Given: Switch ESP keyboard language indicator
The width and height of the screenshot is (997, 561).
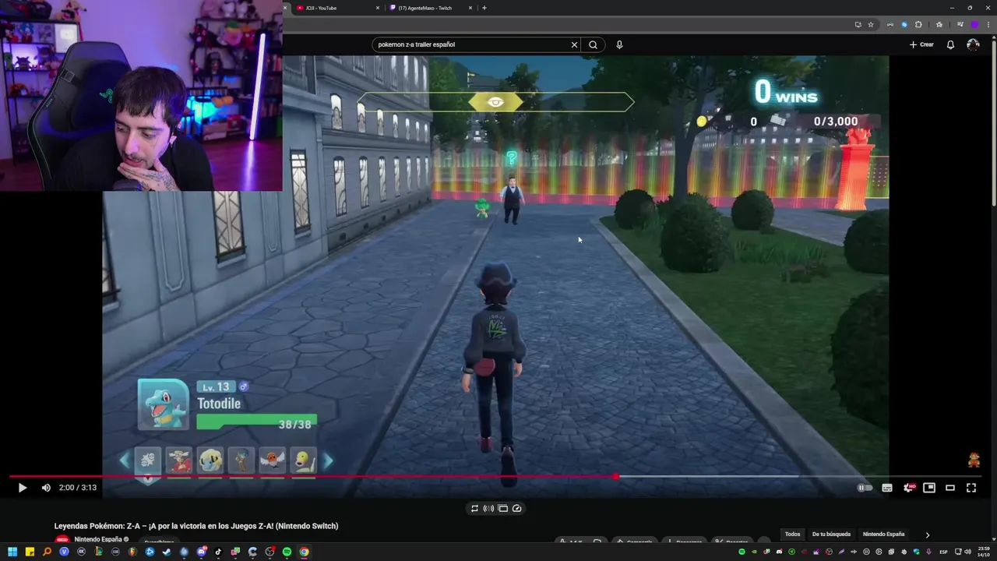Looking at the screenshot, I should pos(943,552).
